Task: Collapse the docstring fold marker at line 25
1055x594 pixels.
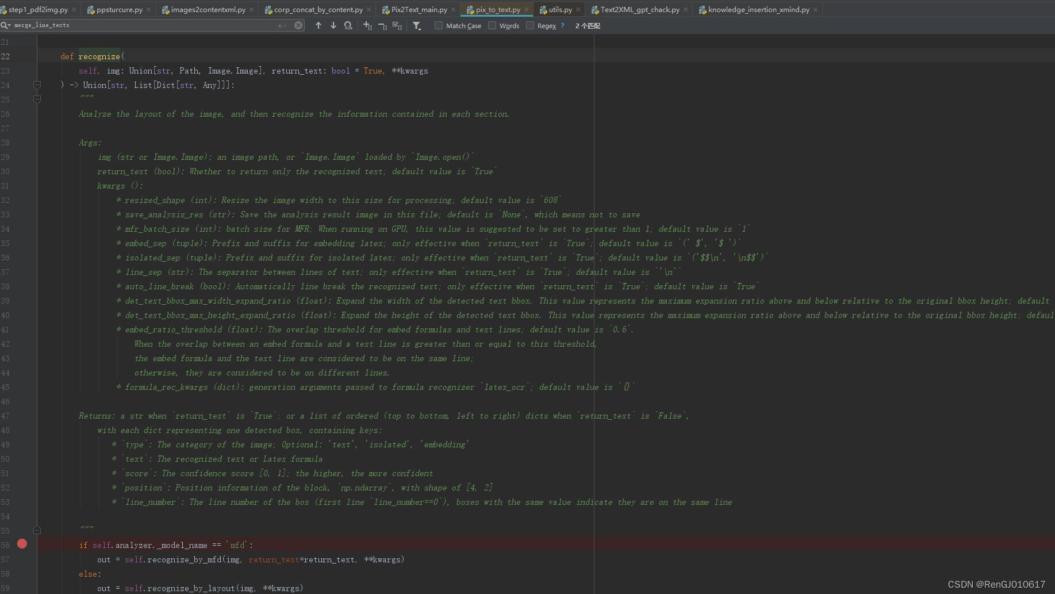Action: pos(37,99)
